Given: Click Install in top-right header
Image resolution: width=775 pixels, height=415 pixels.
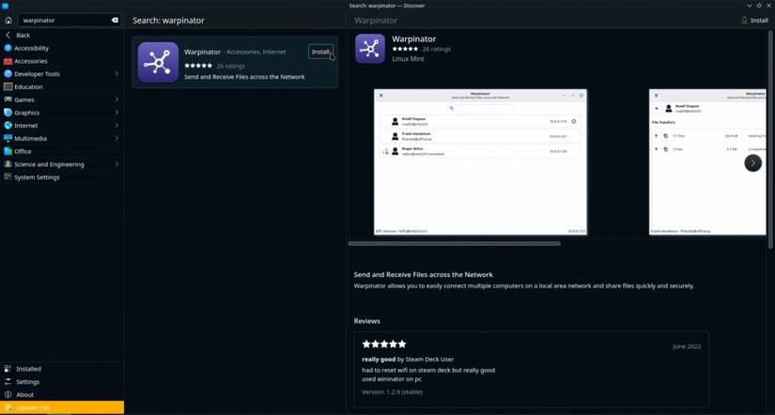Looking at the screenshot, I should pyautogui.click(x=753, y=20).
